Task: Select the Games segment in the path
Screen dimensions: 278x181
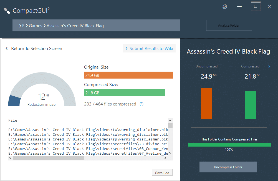Action: pyautogui.click(x=36, y=26)
